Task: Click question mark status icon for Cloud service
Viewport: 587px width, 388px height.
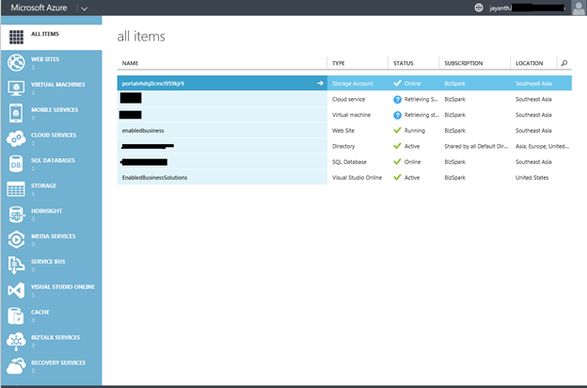Action: point(397,99)
